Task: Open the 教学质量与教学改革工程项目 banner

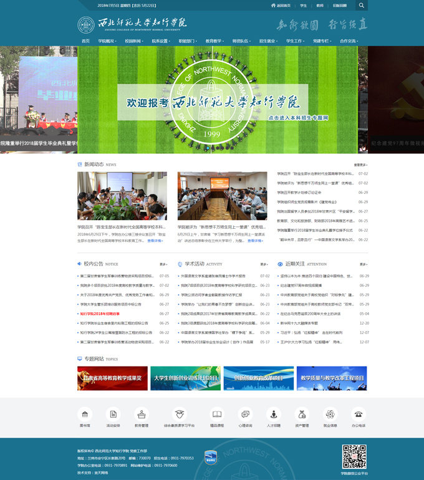Action: (332, 378)
